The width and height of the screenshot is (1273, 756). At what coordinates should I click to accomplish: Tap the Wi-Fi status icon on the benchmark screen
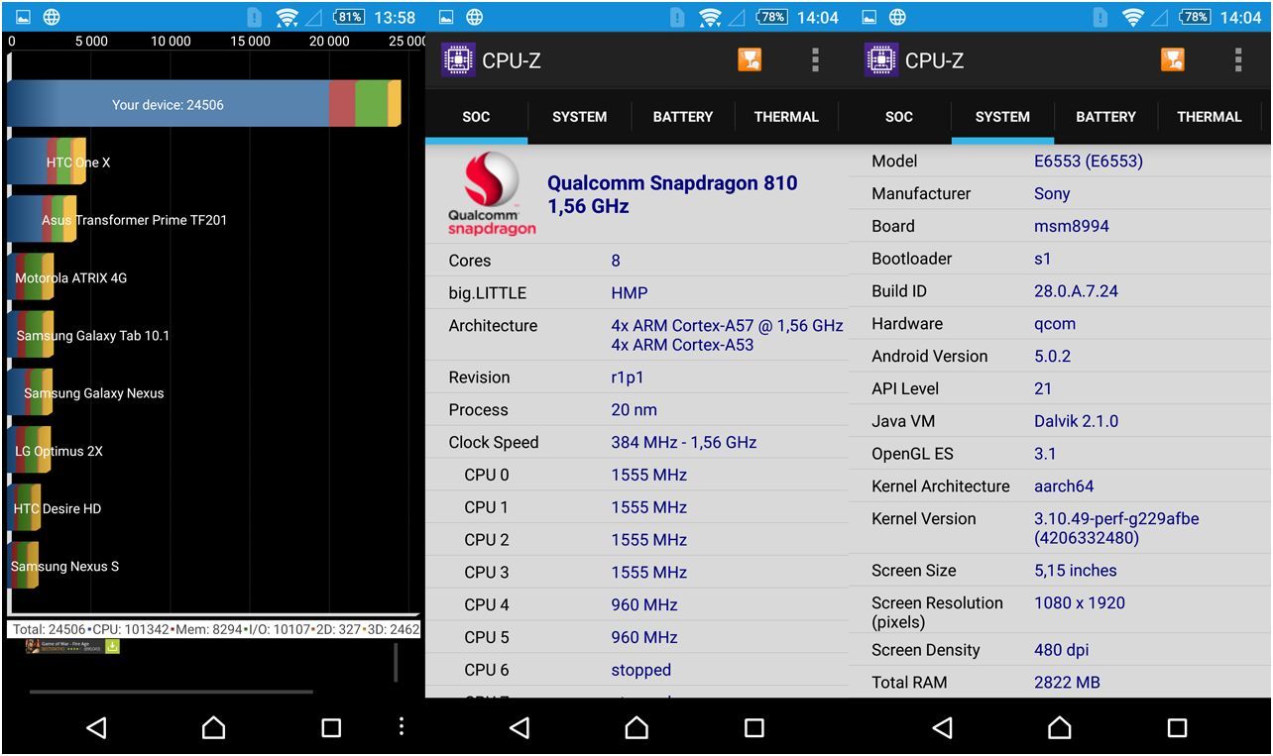pyautogui.click(x=287, y=17)
